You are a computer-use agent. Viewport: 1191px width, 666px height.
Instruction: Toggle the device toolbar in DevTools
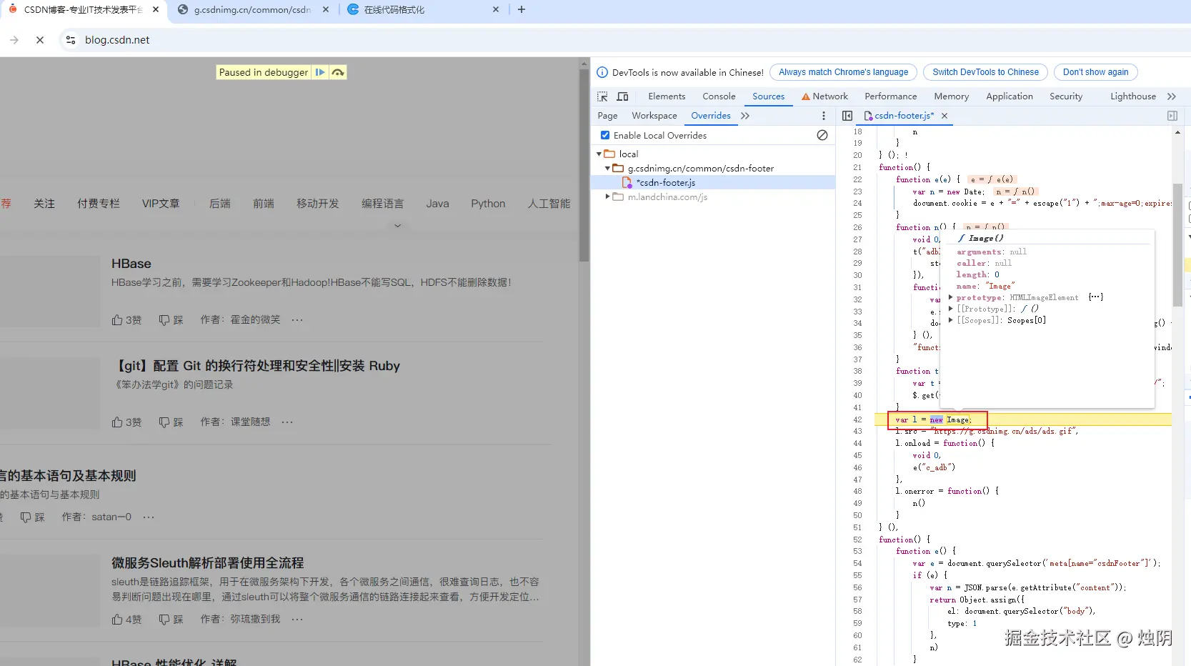tap(623, 96)
